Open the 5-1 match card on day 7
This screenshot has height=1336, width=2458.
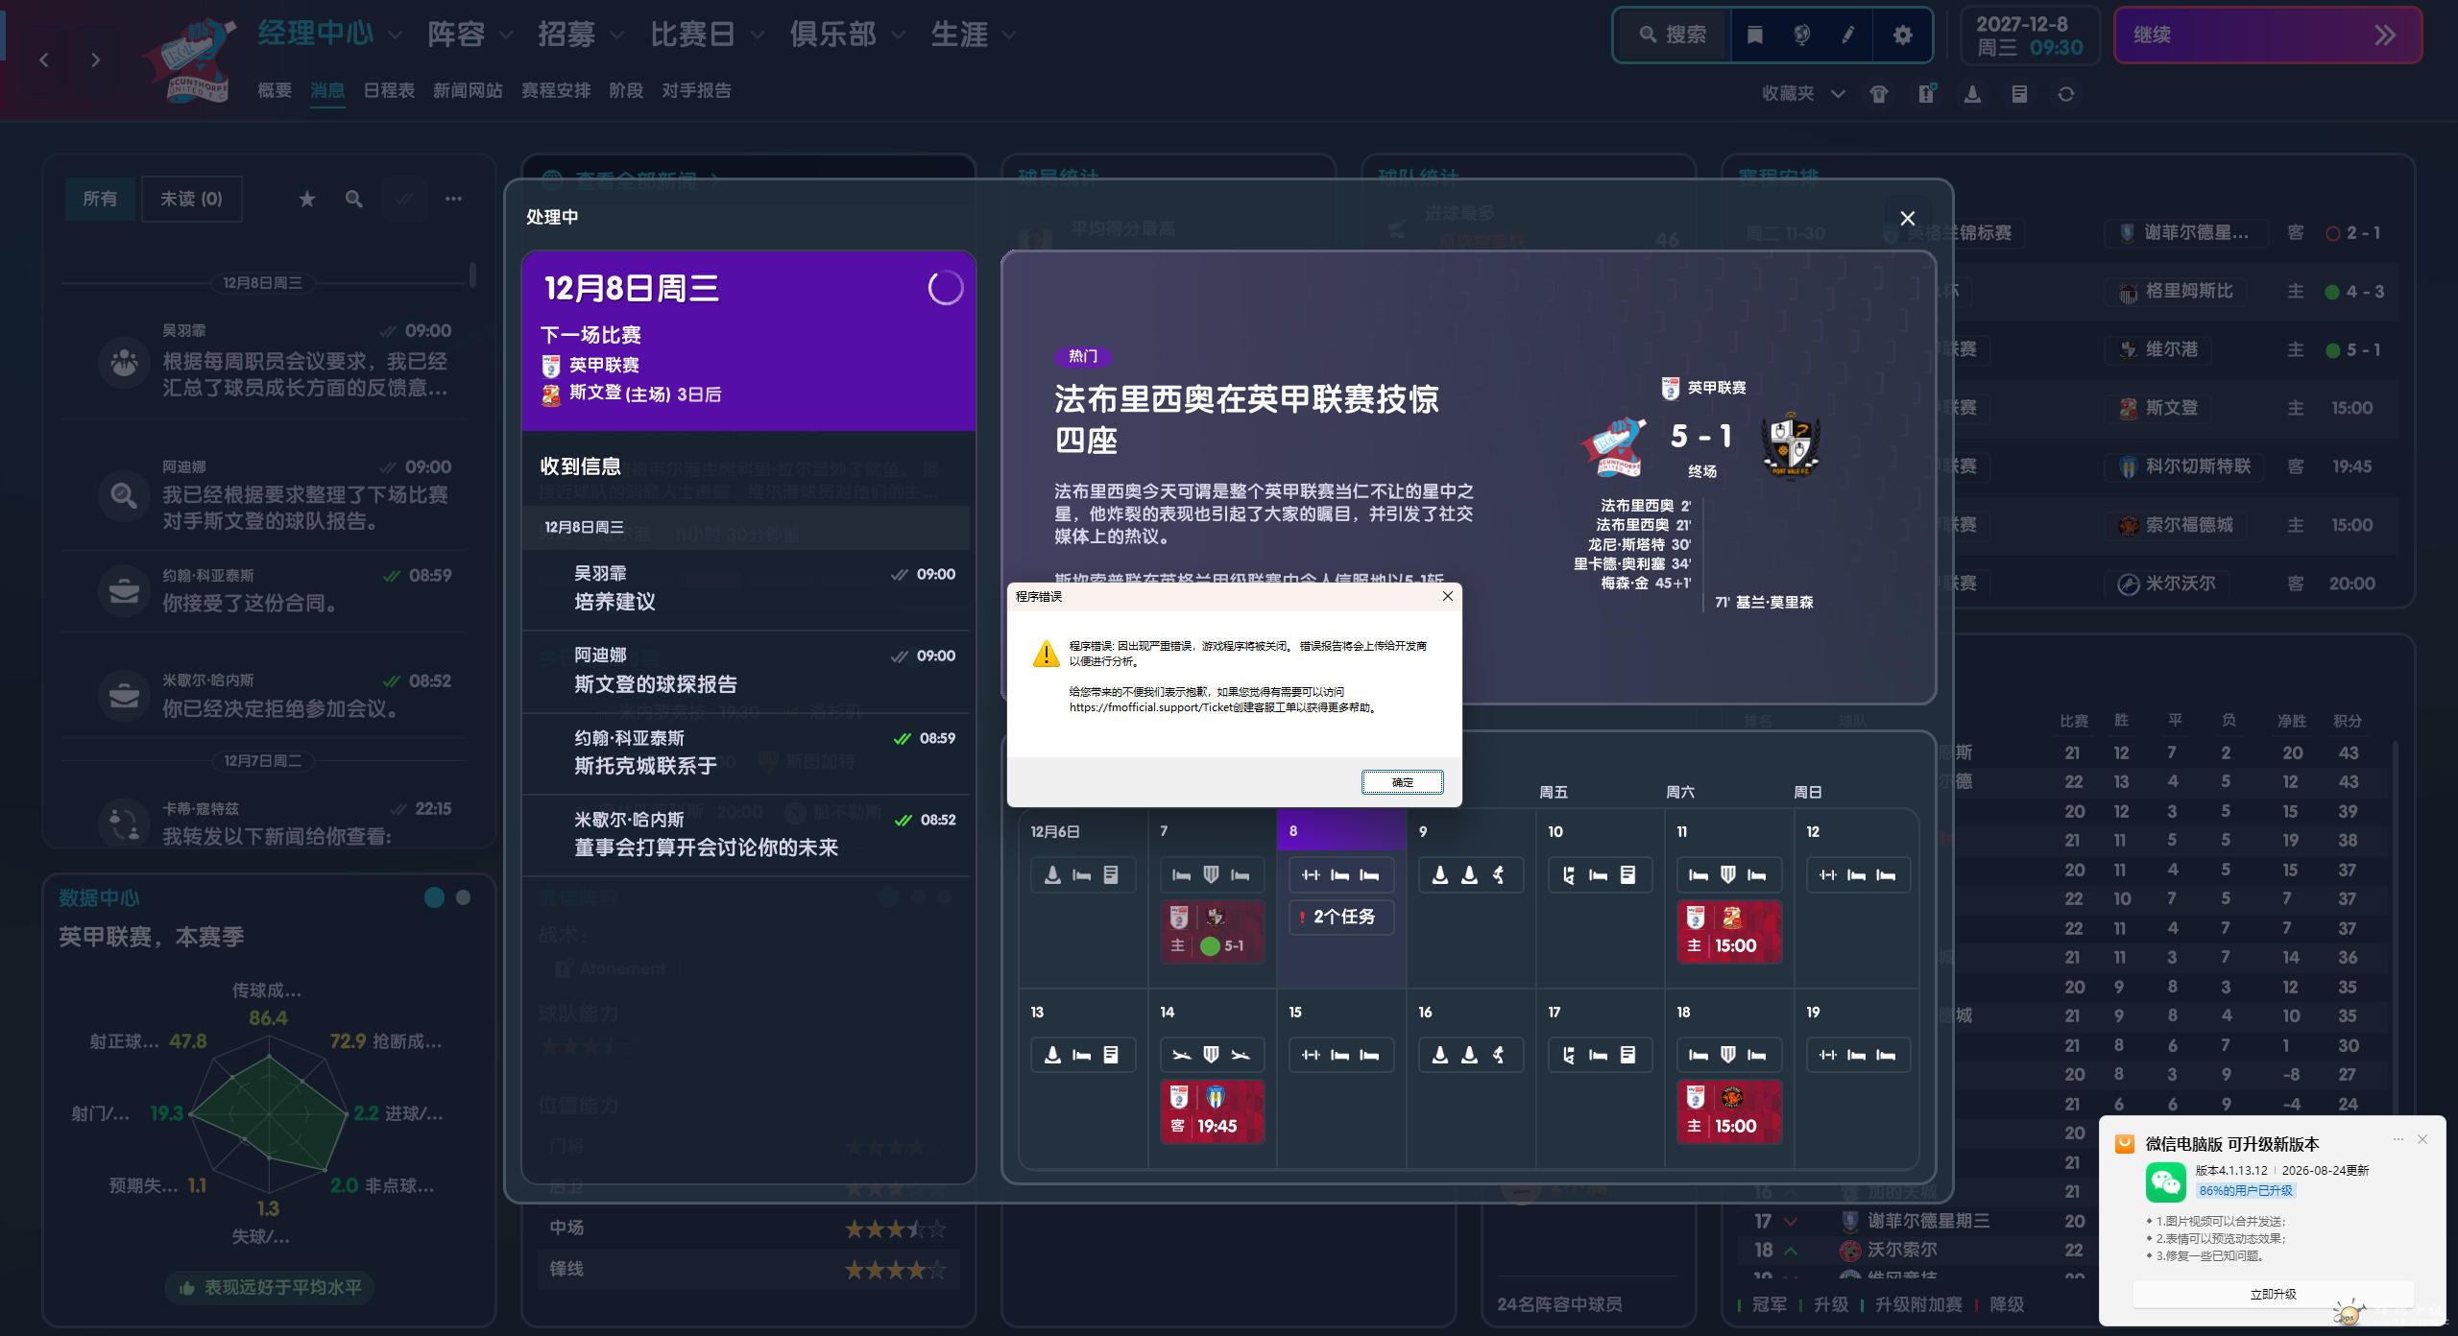point(1212,931)
